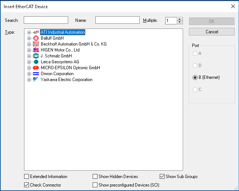The image size is (239, 191).
Task: Click into the Search text field
Action: pos(46,20)
